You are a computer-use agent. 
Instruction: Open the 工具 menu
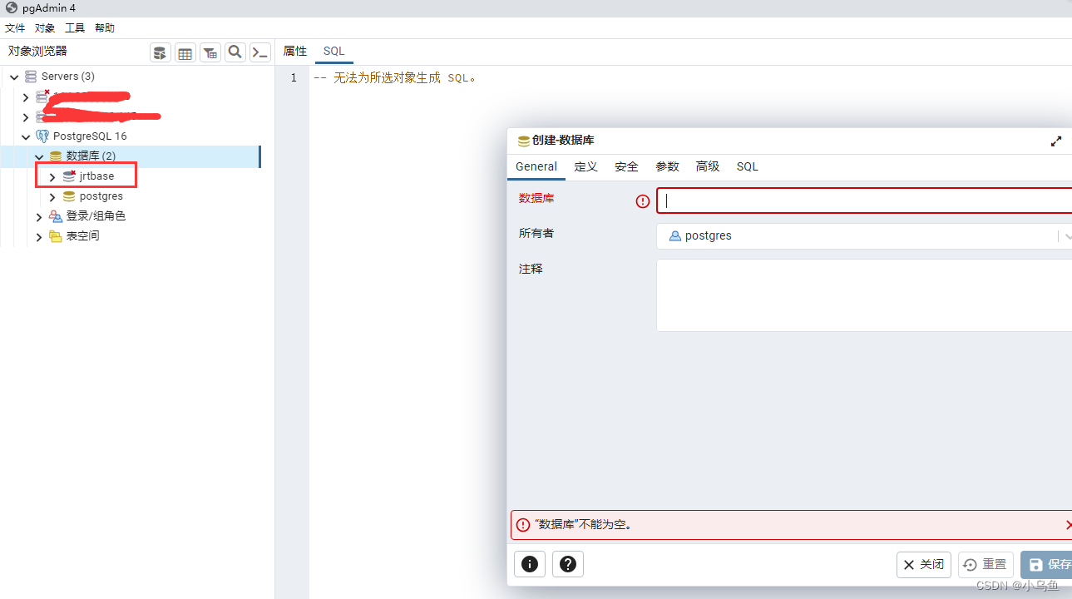click(x=75, y=28)
